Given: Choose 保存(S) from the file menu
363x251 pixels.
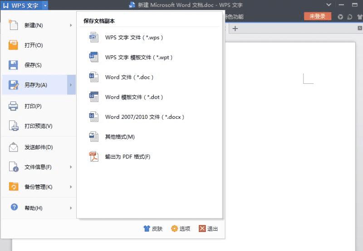Looking at the screenshot, I should pos(39,65).
